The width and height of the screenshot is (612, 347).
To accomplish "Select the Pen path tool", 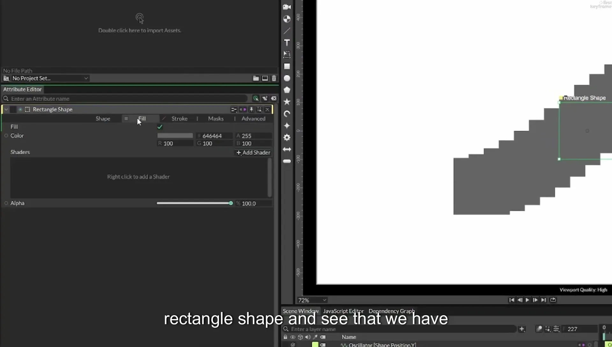I will 287,55.
